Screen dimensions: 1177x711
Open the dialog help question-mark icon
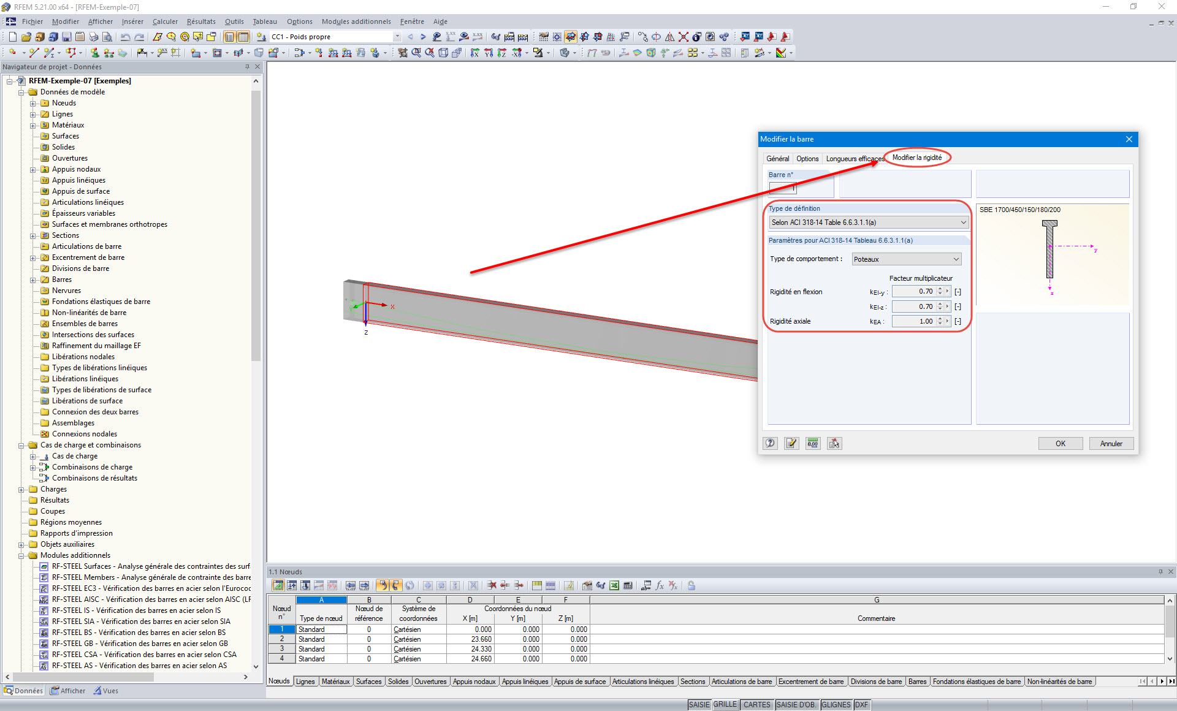(x=771, y=443)
